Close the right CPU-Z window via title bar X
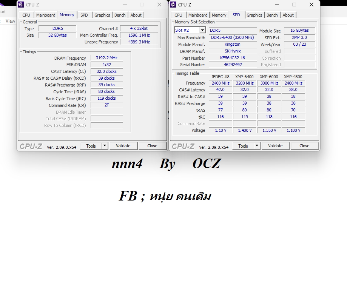The height and width of the screenshot is (287, 347). tap(312, 5)
